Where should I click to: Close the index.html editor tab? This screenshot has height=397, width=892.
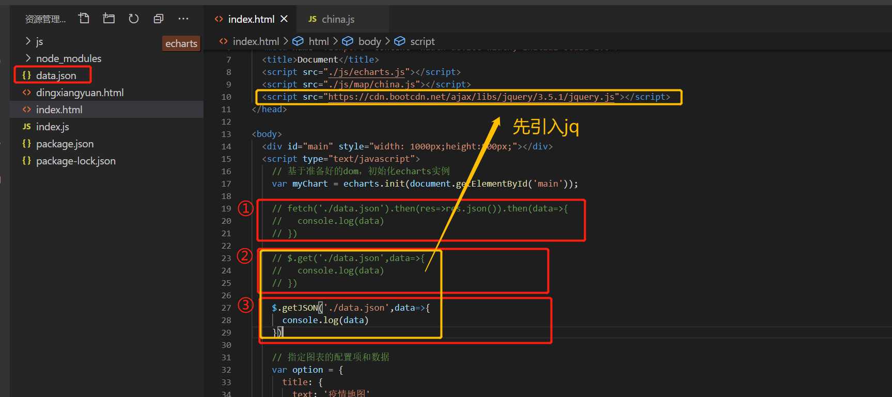[x=284, y=19]
